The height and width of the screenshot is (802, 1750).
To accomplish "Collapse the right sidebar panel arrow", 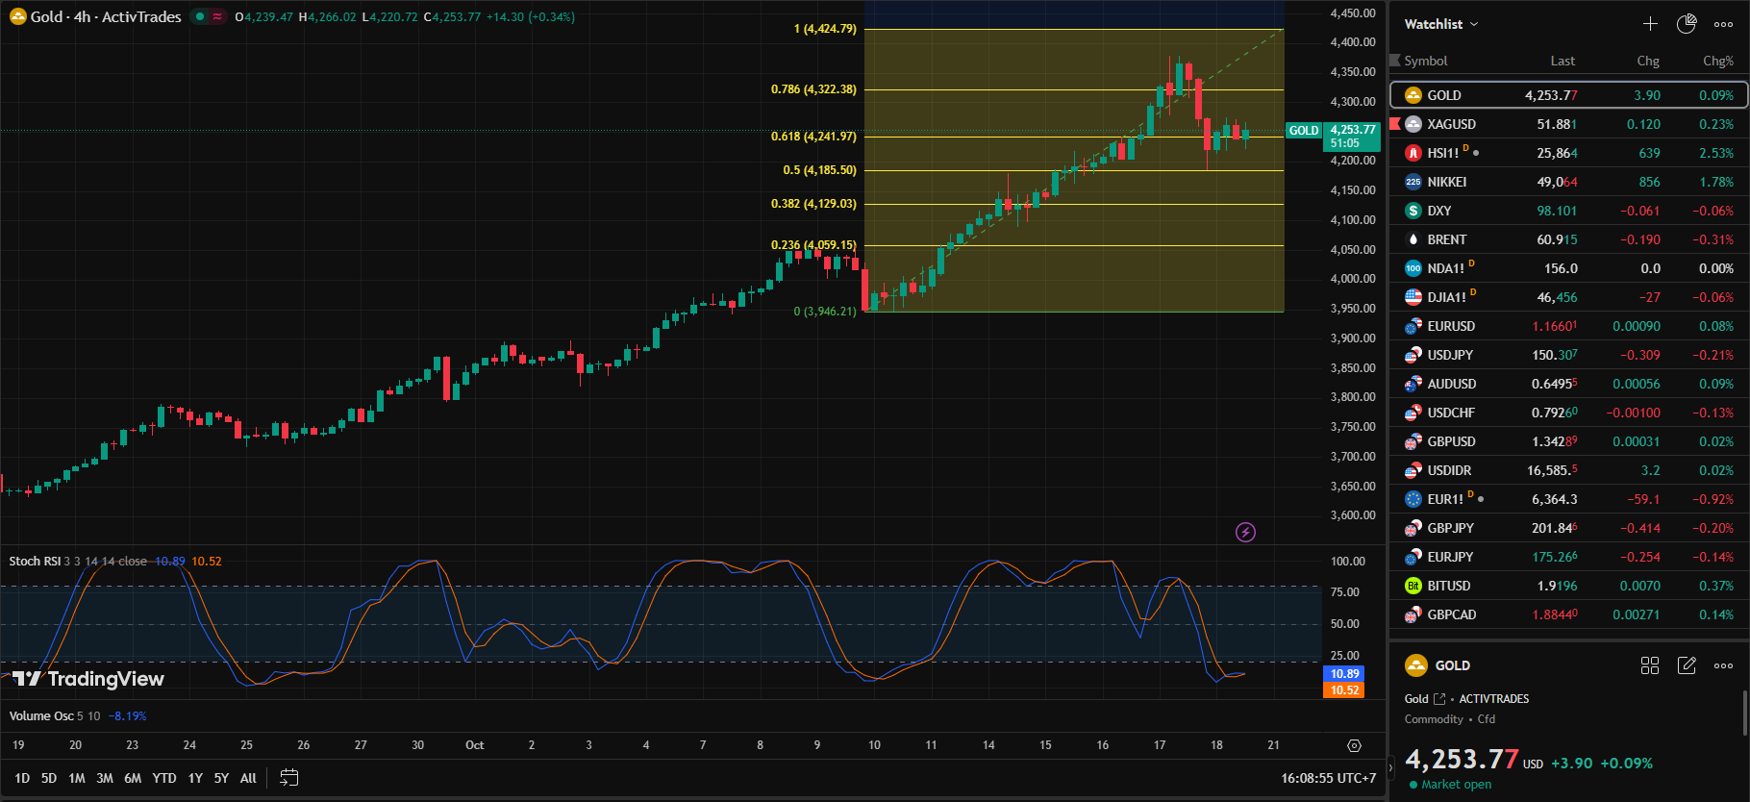I will (1389, 768).
